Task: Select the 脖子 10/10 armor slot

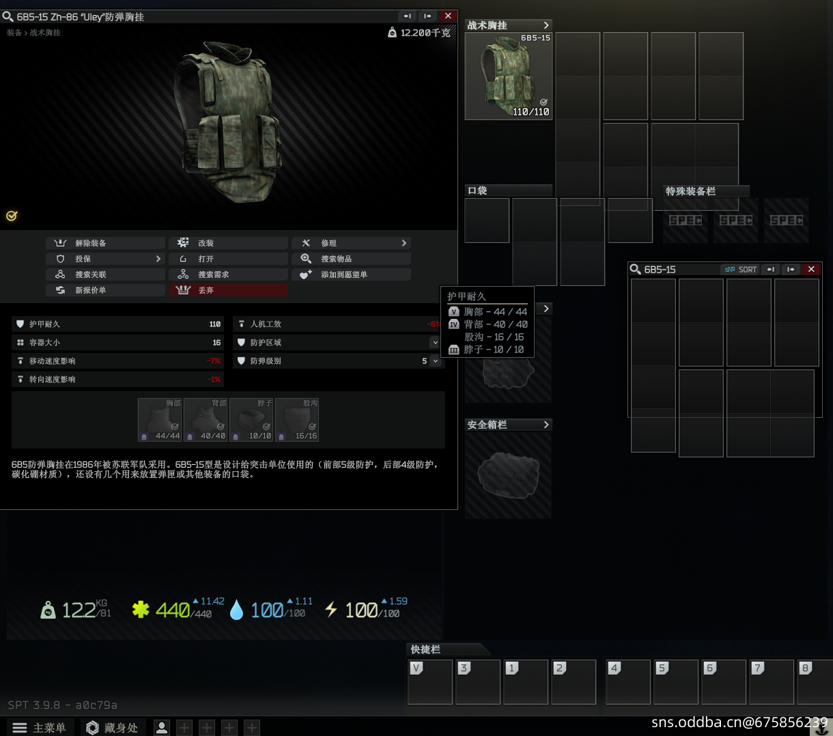Action: [251, 420]
